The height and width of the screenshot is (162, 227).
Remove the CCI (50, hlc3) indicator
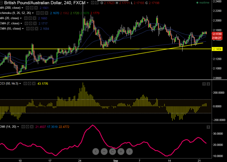click(x=34, y=84)
